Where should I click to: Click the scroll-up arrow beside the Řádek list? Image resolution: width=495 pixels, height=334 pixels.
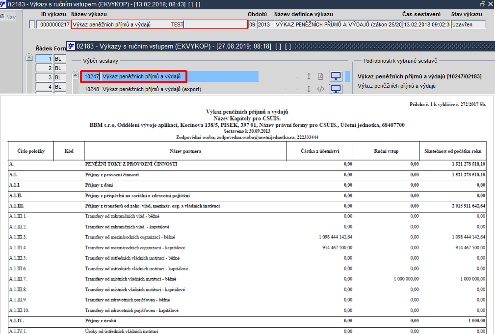pyautogui.click(x=29, y=58)
